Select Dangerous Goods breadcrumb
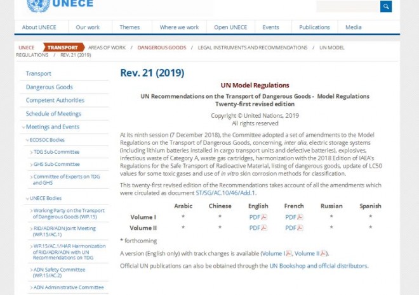 click(161, 47)
